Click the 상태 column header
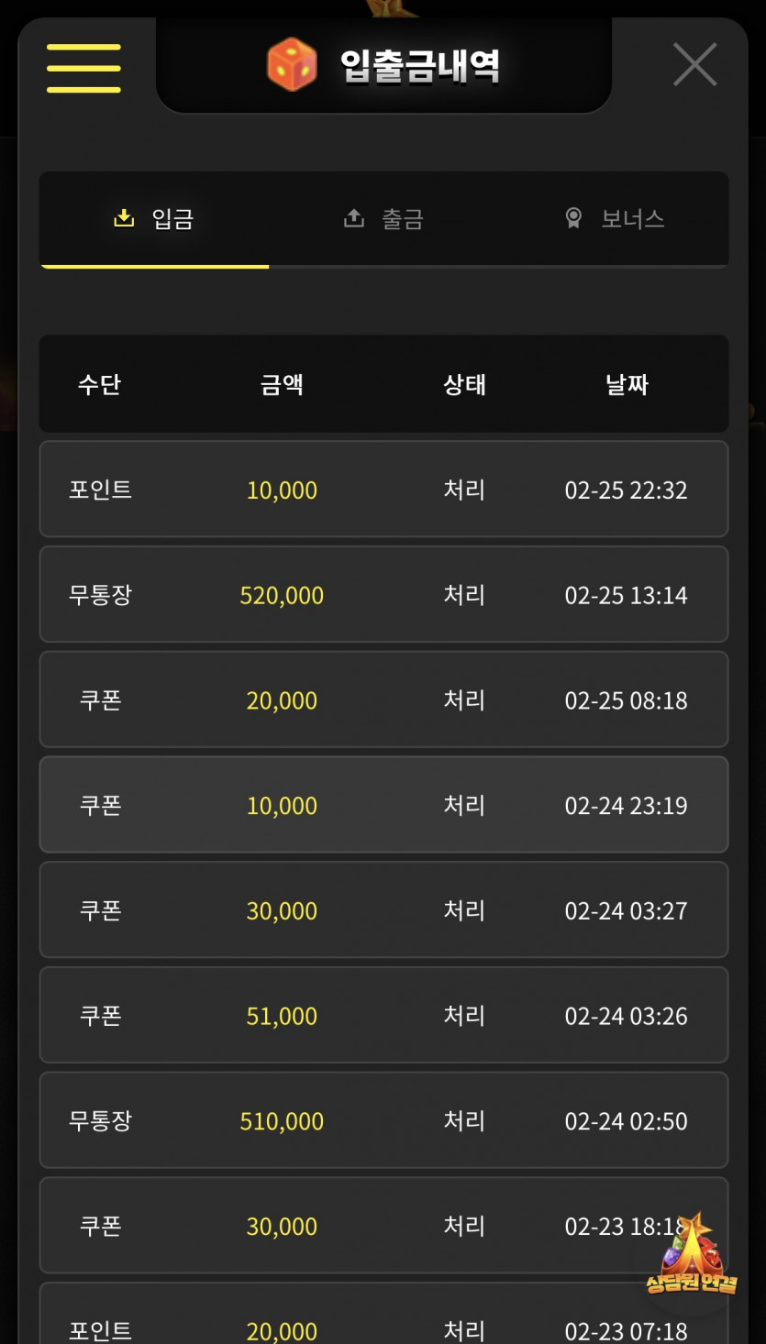Image resolution: width=766 pixels, height=1344 pixels. 464,384
